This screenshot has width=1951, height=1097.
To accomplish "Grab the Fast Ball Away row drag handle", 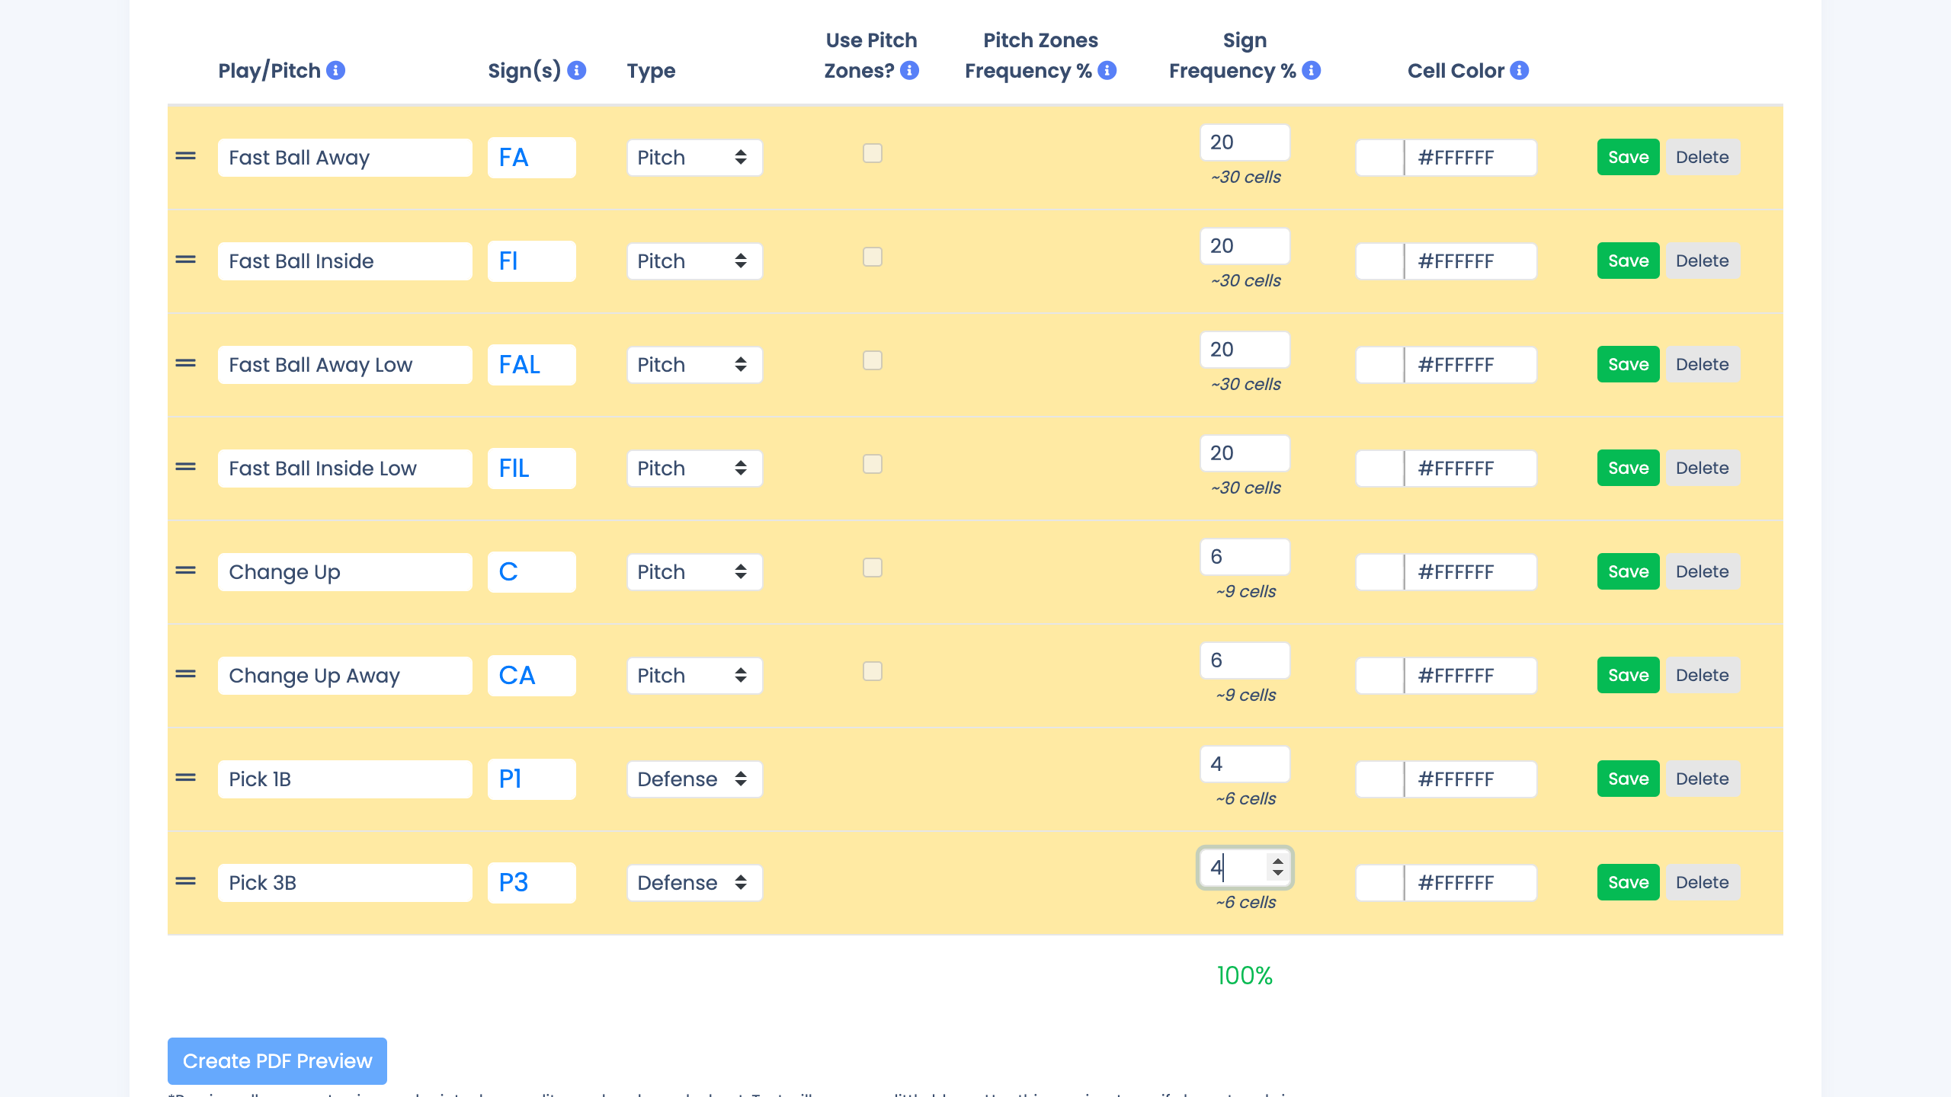I will (185, 157).
